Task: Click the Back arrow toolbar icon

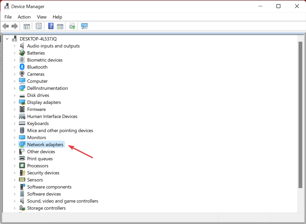Action: (6, 26)
